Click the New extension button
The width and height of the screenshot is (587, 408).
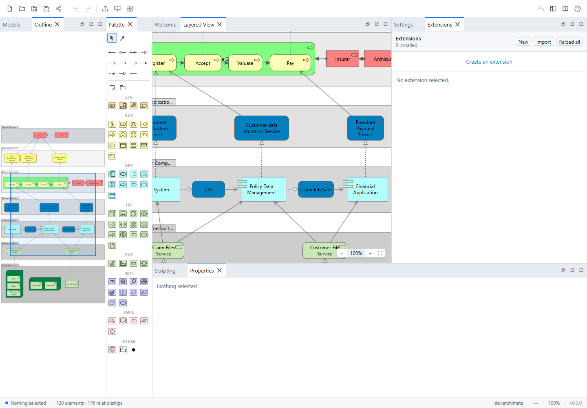(523, 42)
